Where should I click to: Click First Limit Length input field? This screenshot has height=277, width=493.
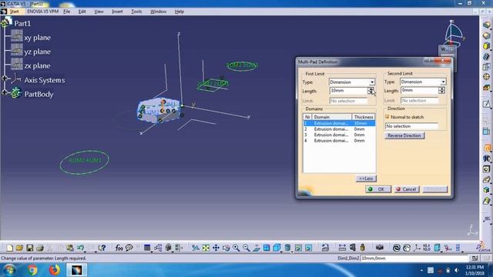click(x=348, y=91)
